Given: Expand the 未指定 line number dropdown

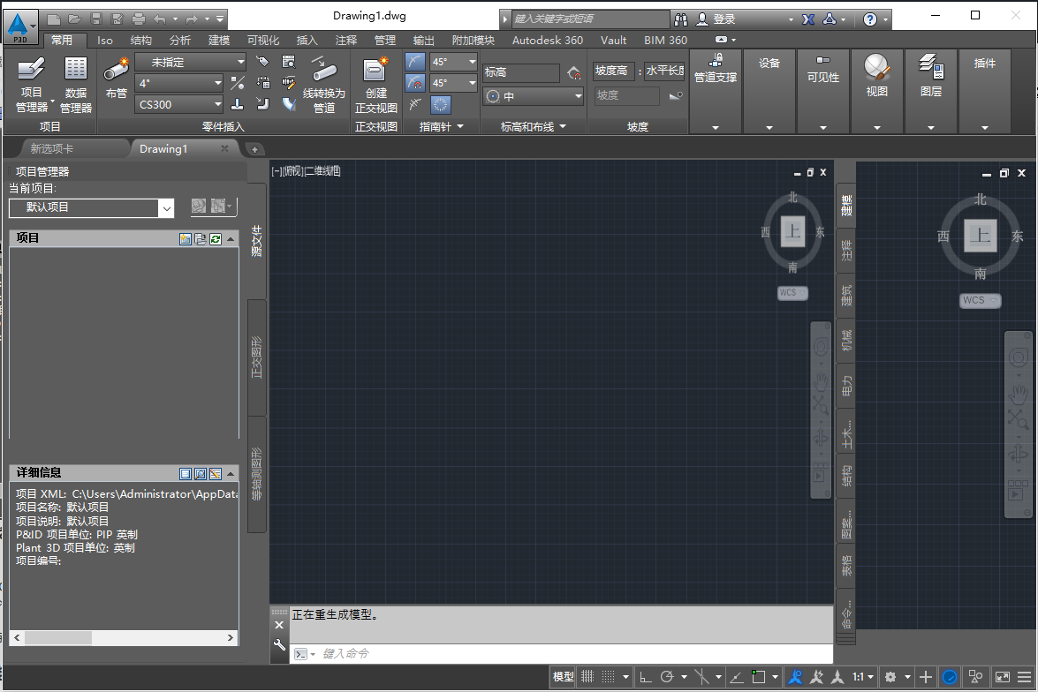Looking at the screenshot, I should pos(191,62).
